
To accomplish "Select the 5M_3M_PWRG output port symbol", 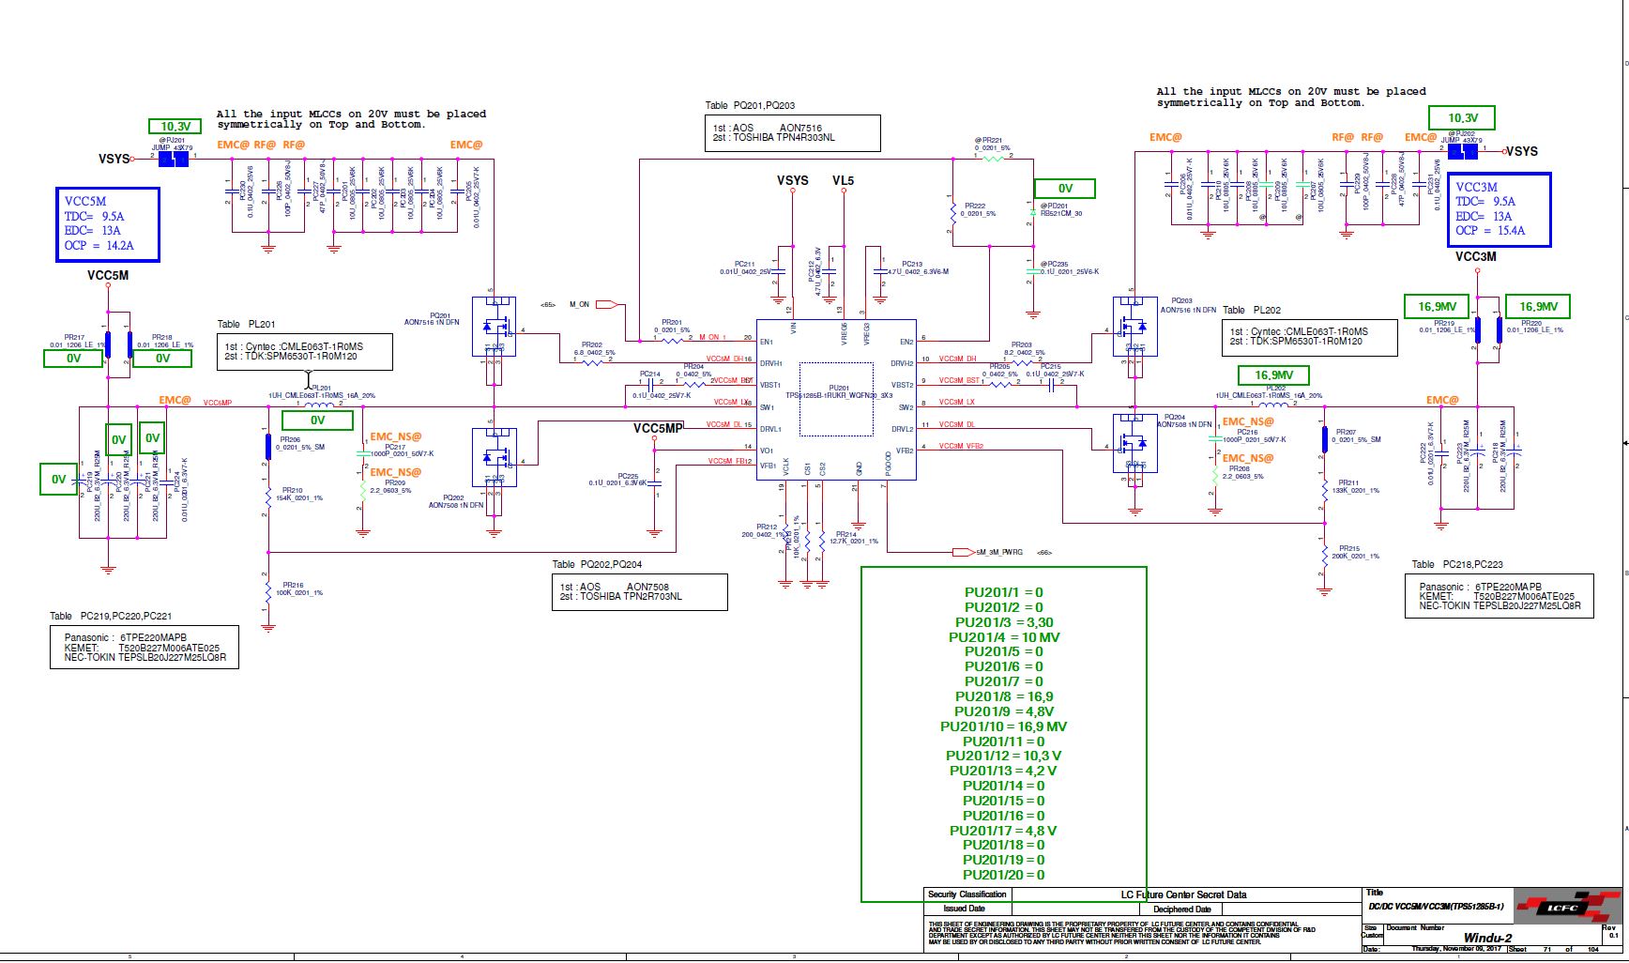I will click(963, 553).
